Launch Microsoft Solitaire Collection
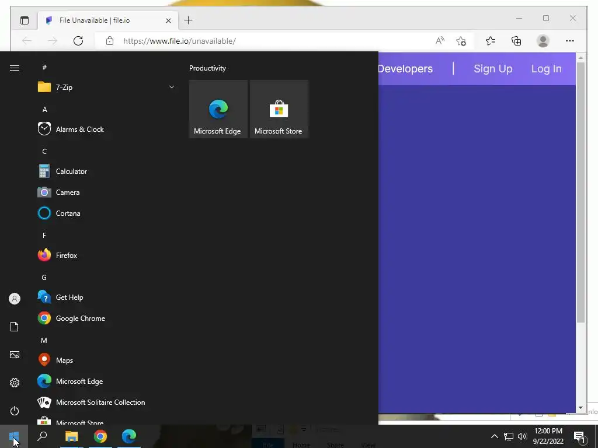The image size is (598, 448). [x=106, y=402]
